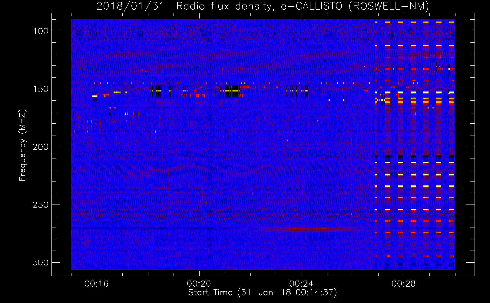490x303 pixels.
Task: Click the 00:16 time tick label
Action: (x=97, y=284)
